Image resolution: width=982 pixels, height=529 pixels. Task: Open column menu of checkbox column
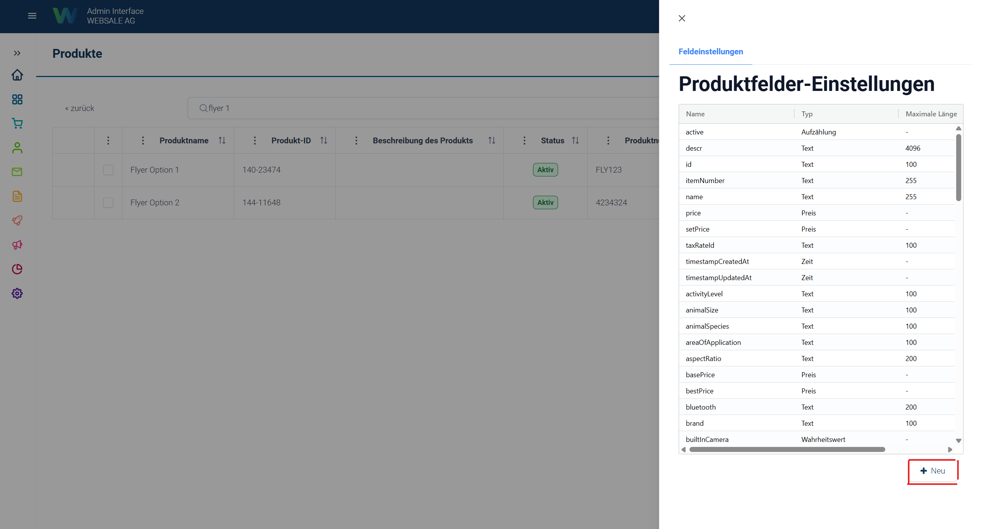pyautogui.click(x=108, y=141)
